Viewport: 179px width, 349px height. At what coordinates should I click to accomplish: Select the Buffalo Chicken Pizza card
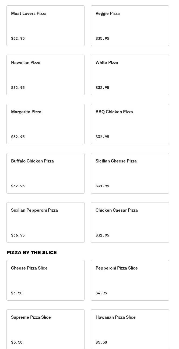click(45, 173)
